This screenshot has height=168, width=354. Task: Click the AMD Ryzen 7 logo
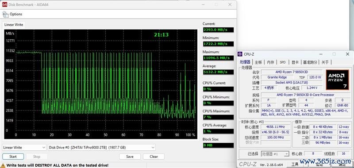[337, 80]
